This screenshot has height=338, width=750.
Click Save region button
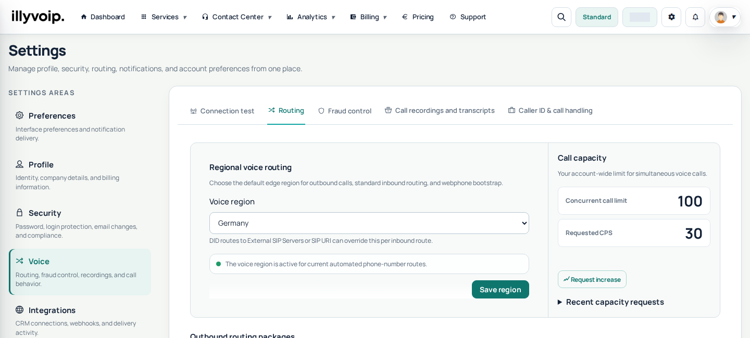pos(501,290)
